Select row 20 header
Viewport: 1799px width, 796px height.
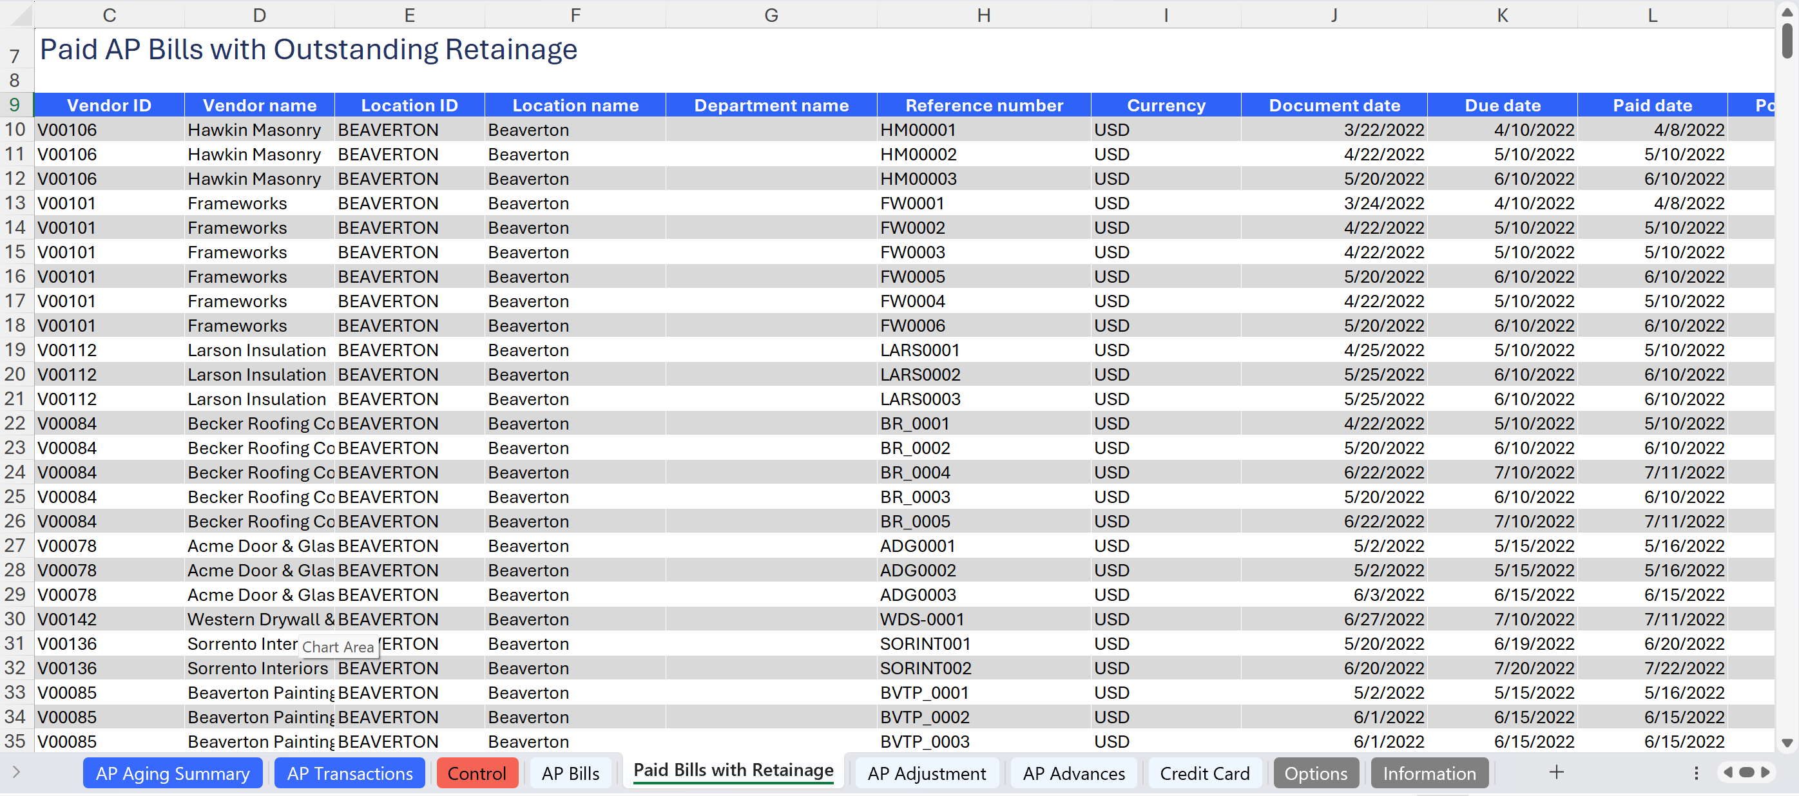tap(15, 374)
